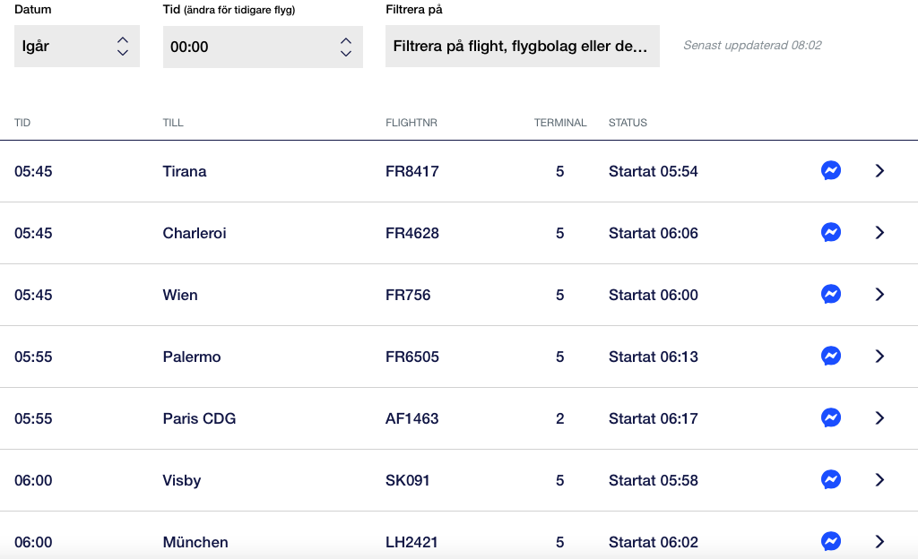Expand Palermo flight row chevron
The width and height of the screenshot is (918, 559).
coord(879,357)
